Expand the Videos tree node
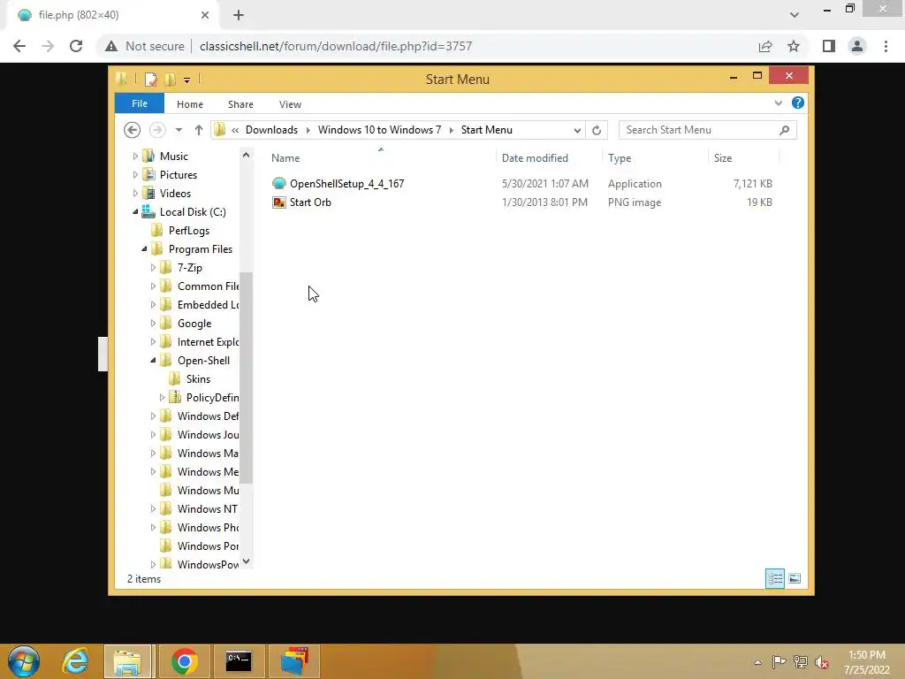 coord(135,193)
